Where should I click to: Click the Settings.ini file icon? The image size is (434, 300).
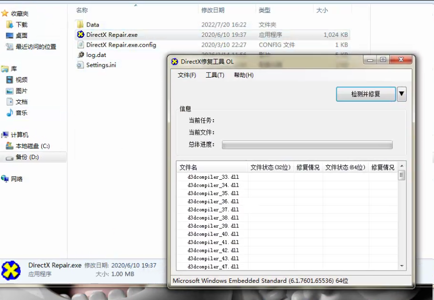[80, 65]
